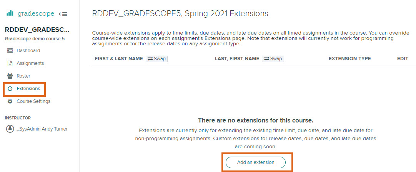Swap the LAST, FIRST NAME column
This screenshot has height=172, width=416.
pos(273,59)
